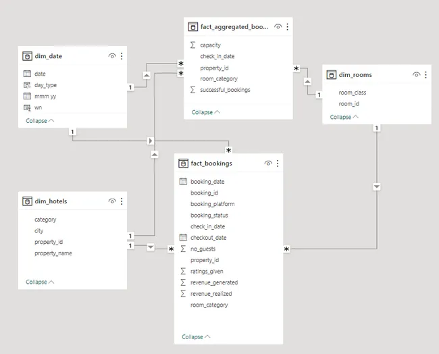Open more options for fact_bookings table
This screenshot has width=439, height=354.
[278, 163]
